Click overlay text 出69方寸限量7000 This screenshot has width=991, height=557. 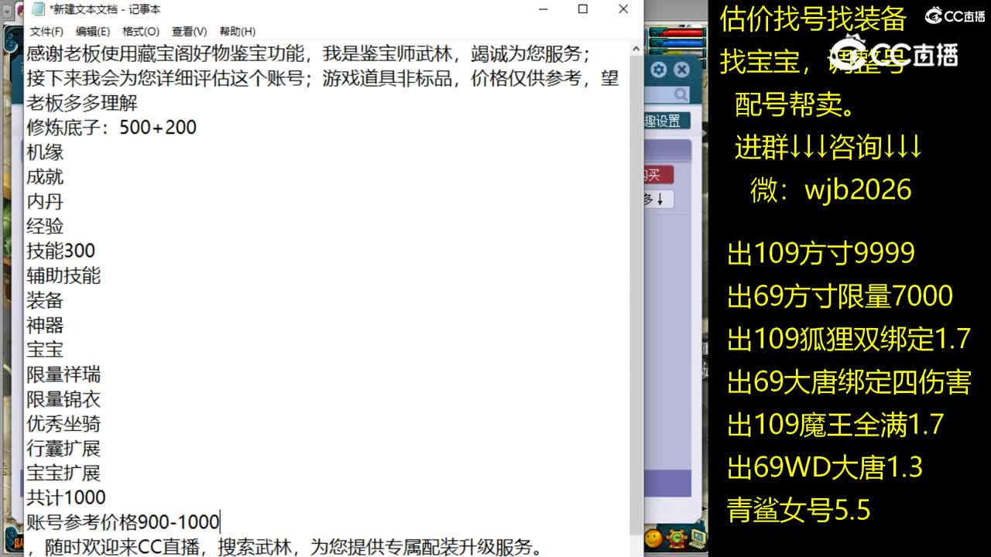(x=840, y=296)
